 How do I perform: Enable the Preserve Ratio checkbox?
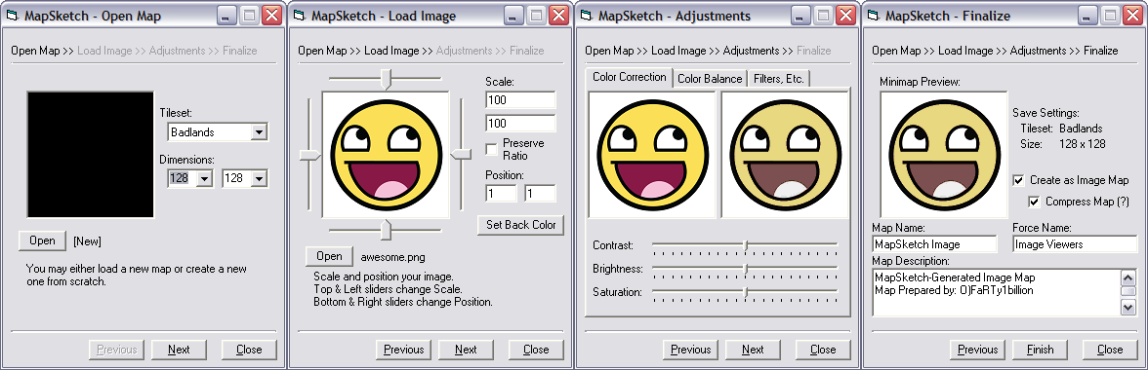coord(492,149)
